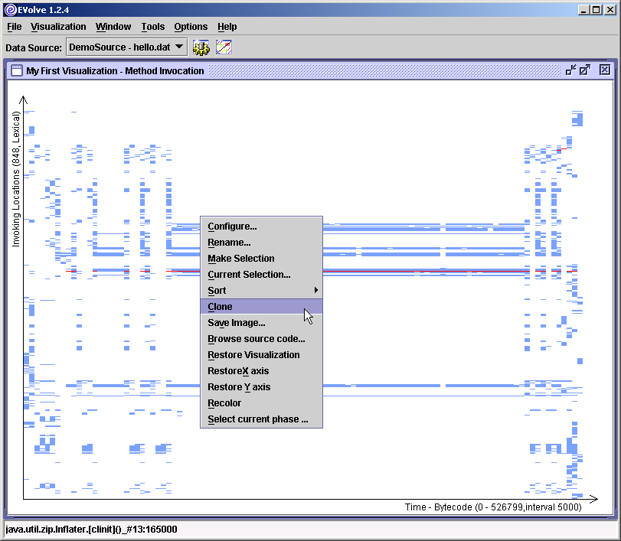Click the Data Source label
Viewport: 621px width, 541px height.
pos(34,48)
